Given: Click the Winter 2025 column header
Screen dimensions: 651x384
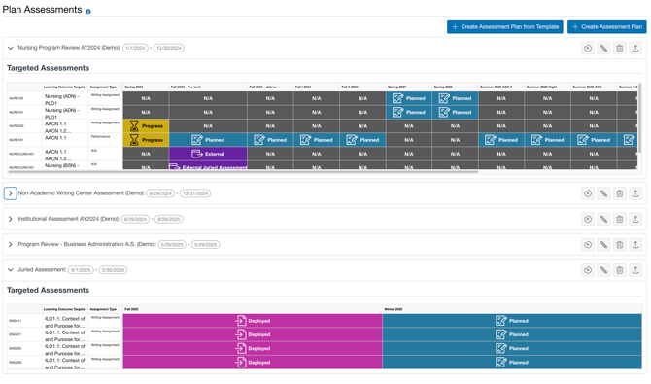Looking at the screenshot, I should click(x=512, y=309).
